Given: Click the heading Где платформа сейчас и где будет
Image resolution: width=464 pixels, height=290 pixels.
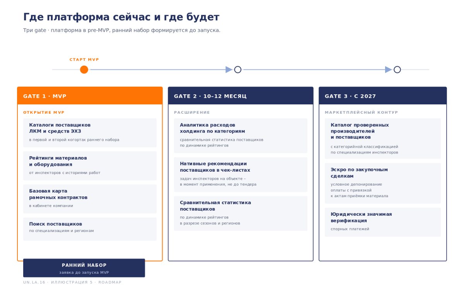Looking at the screenshot, I should click(121, 17).
